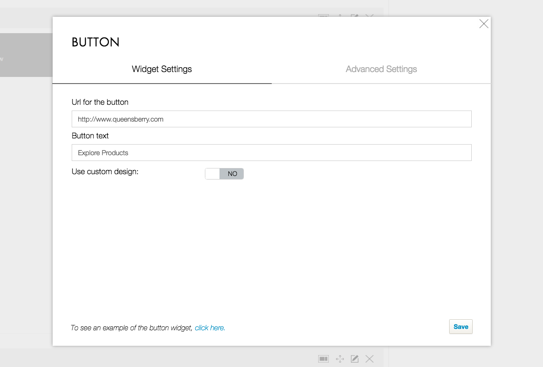Click the 'Url for the button' label
Screen dimensions: 543x367
coord(100,102)
